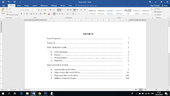Click the Clear All Formatting icon
This screenshot has width=170, height=96.
coord(50,10)
